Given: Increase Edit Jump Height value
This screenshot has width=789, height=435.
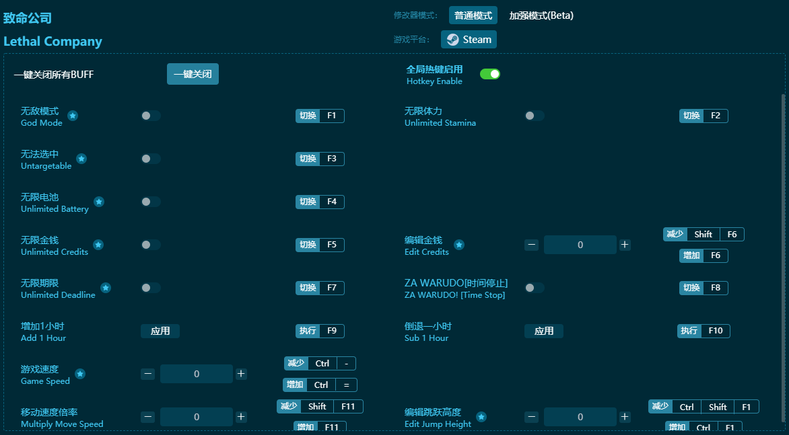Looking at the screenshot, I should coord(625,417).
